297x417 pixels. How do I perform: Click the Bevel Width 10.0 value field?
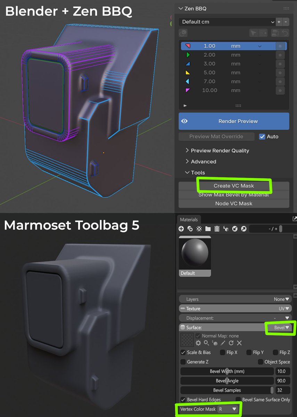tap(283, 371)
